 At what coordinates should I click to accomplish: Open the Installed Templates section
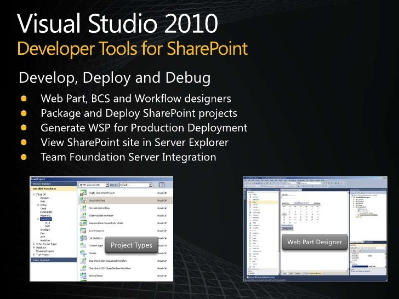(53, 188)
